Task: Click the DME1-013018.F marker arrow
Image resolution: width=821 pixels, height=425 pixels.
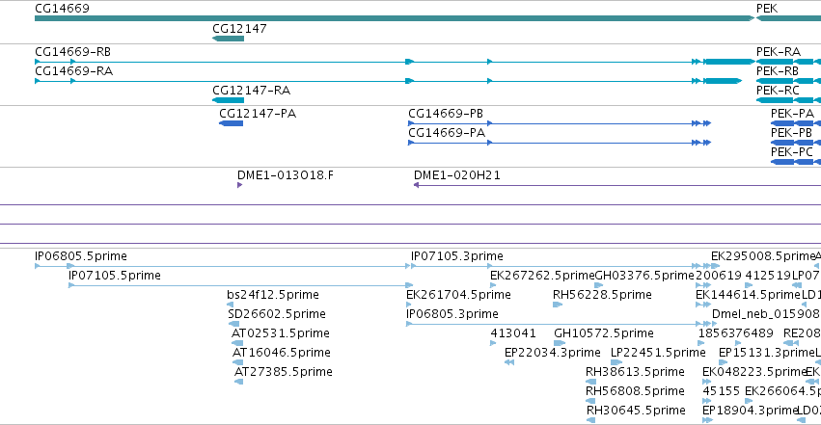Action: (x=239, y=185)
